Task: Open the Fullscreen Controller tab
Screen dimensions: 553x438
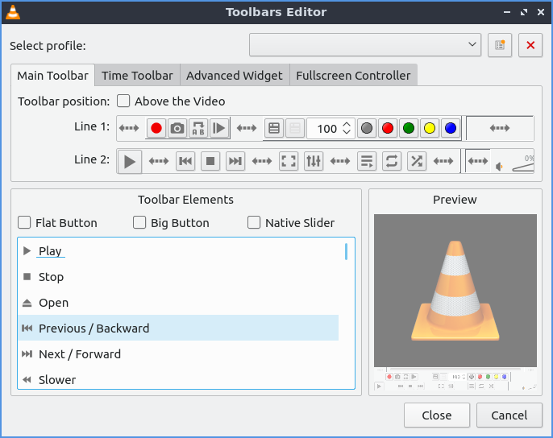Action: tap(353, 76)
